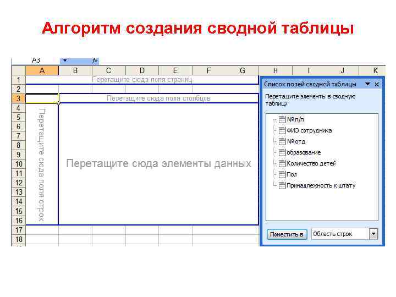
Task: Select column K header
Action: coord(372,70)
